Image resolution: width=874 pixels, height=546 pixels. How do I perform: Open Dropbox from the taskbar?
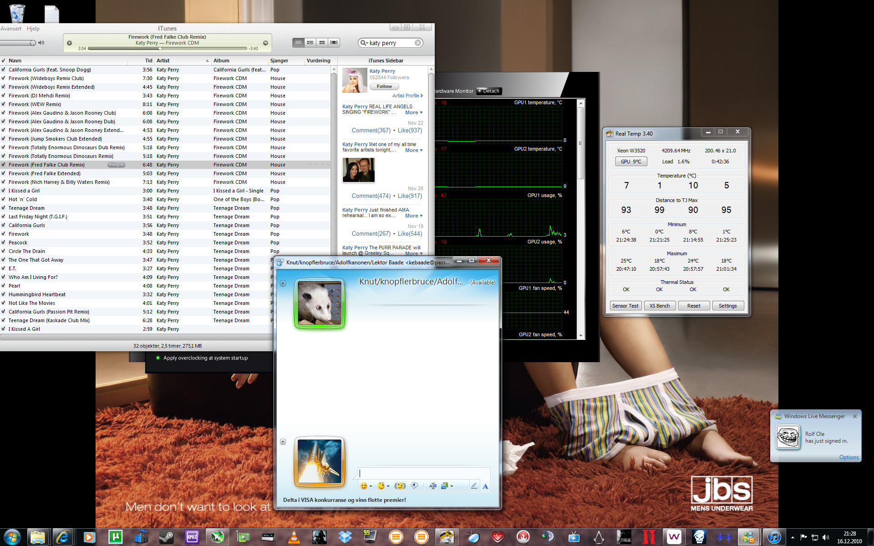(x=345, y=537)
